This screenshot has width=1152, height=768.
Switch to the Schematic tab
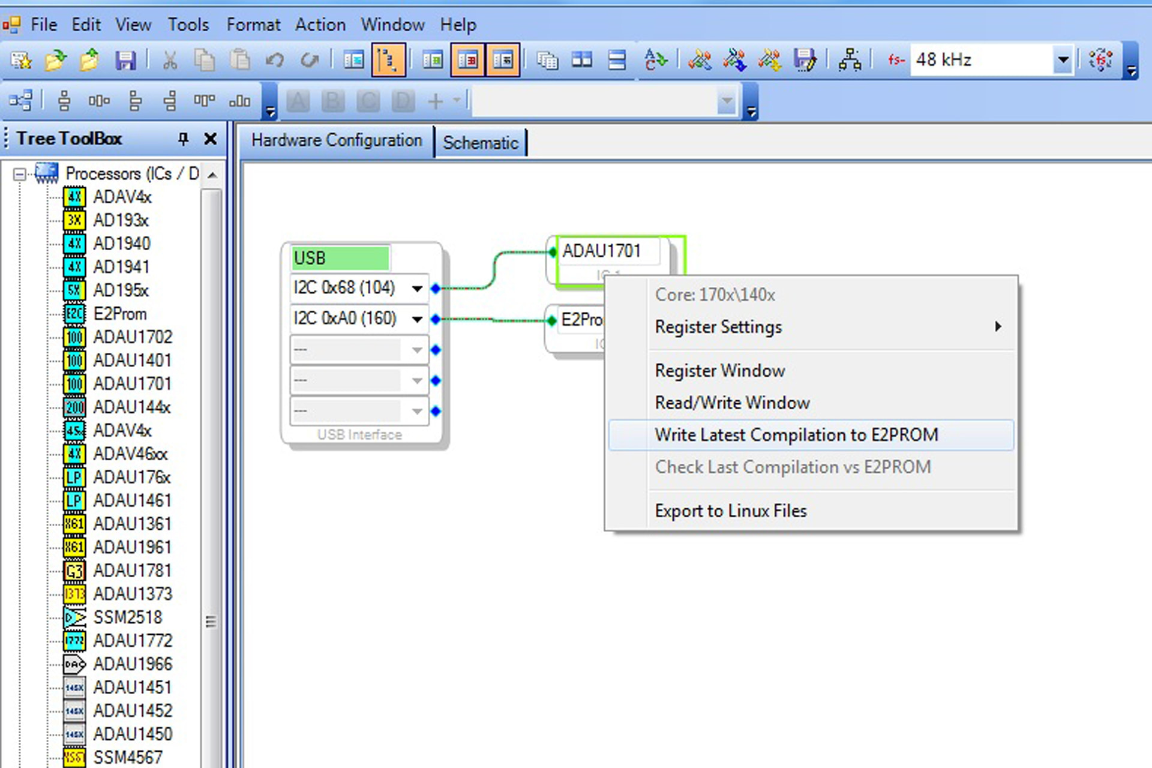(x=480, y=143)
